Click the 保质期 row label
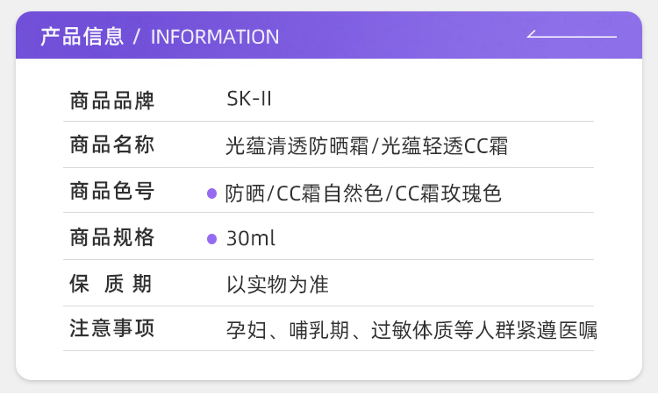 pos(111,284)
